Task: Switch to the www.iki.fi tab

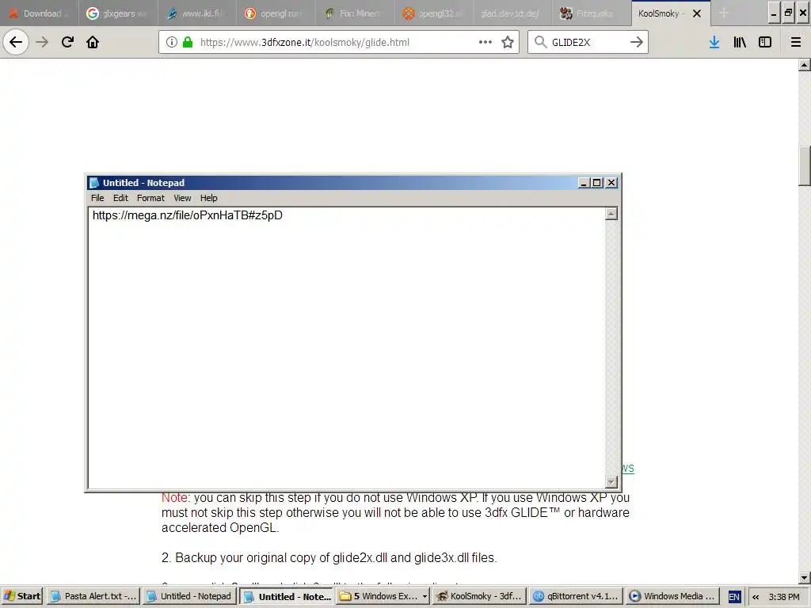Action: click(197, 13)
